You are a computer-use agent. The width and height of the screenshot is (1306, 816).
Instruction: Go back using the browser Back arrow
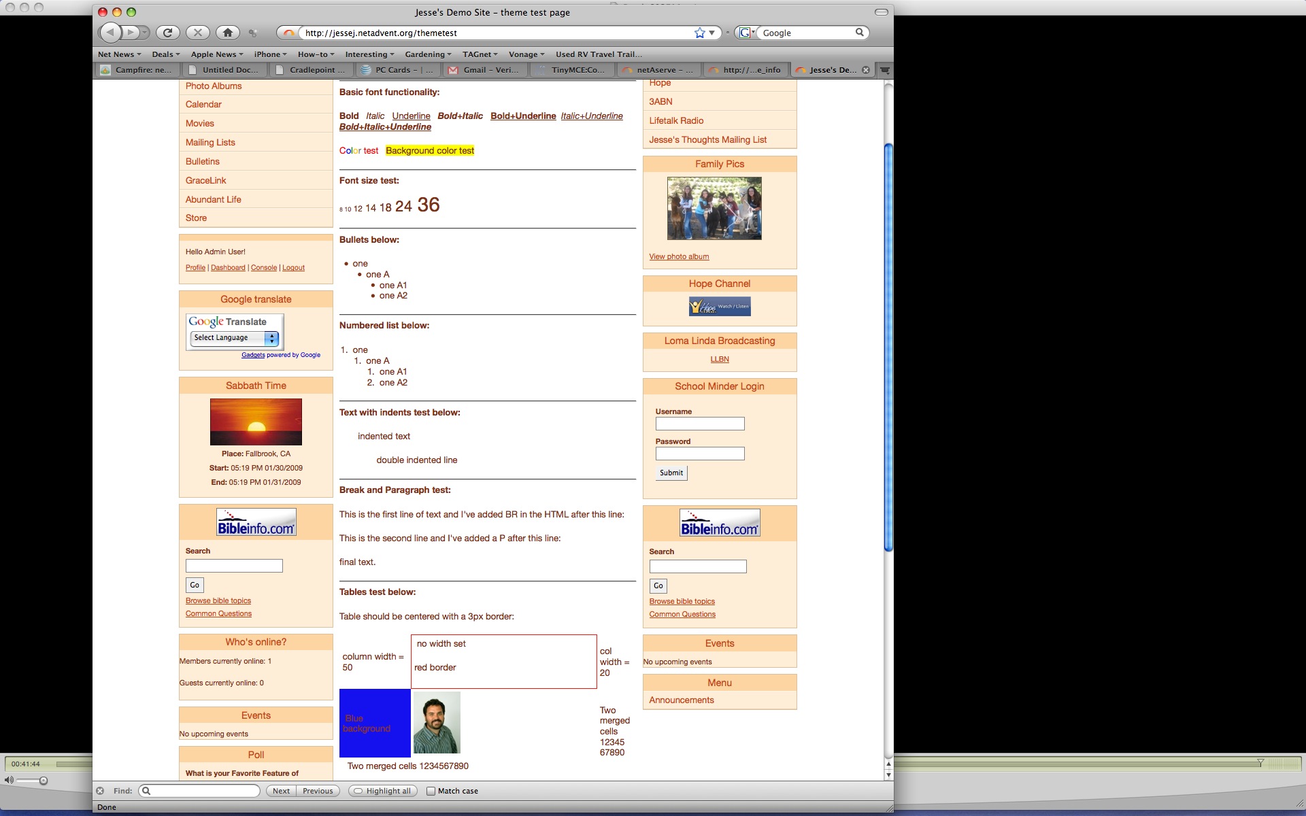110,32
